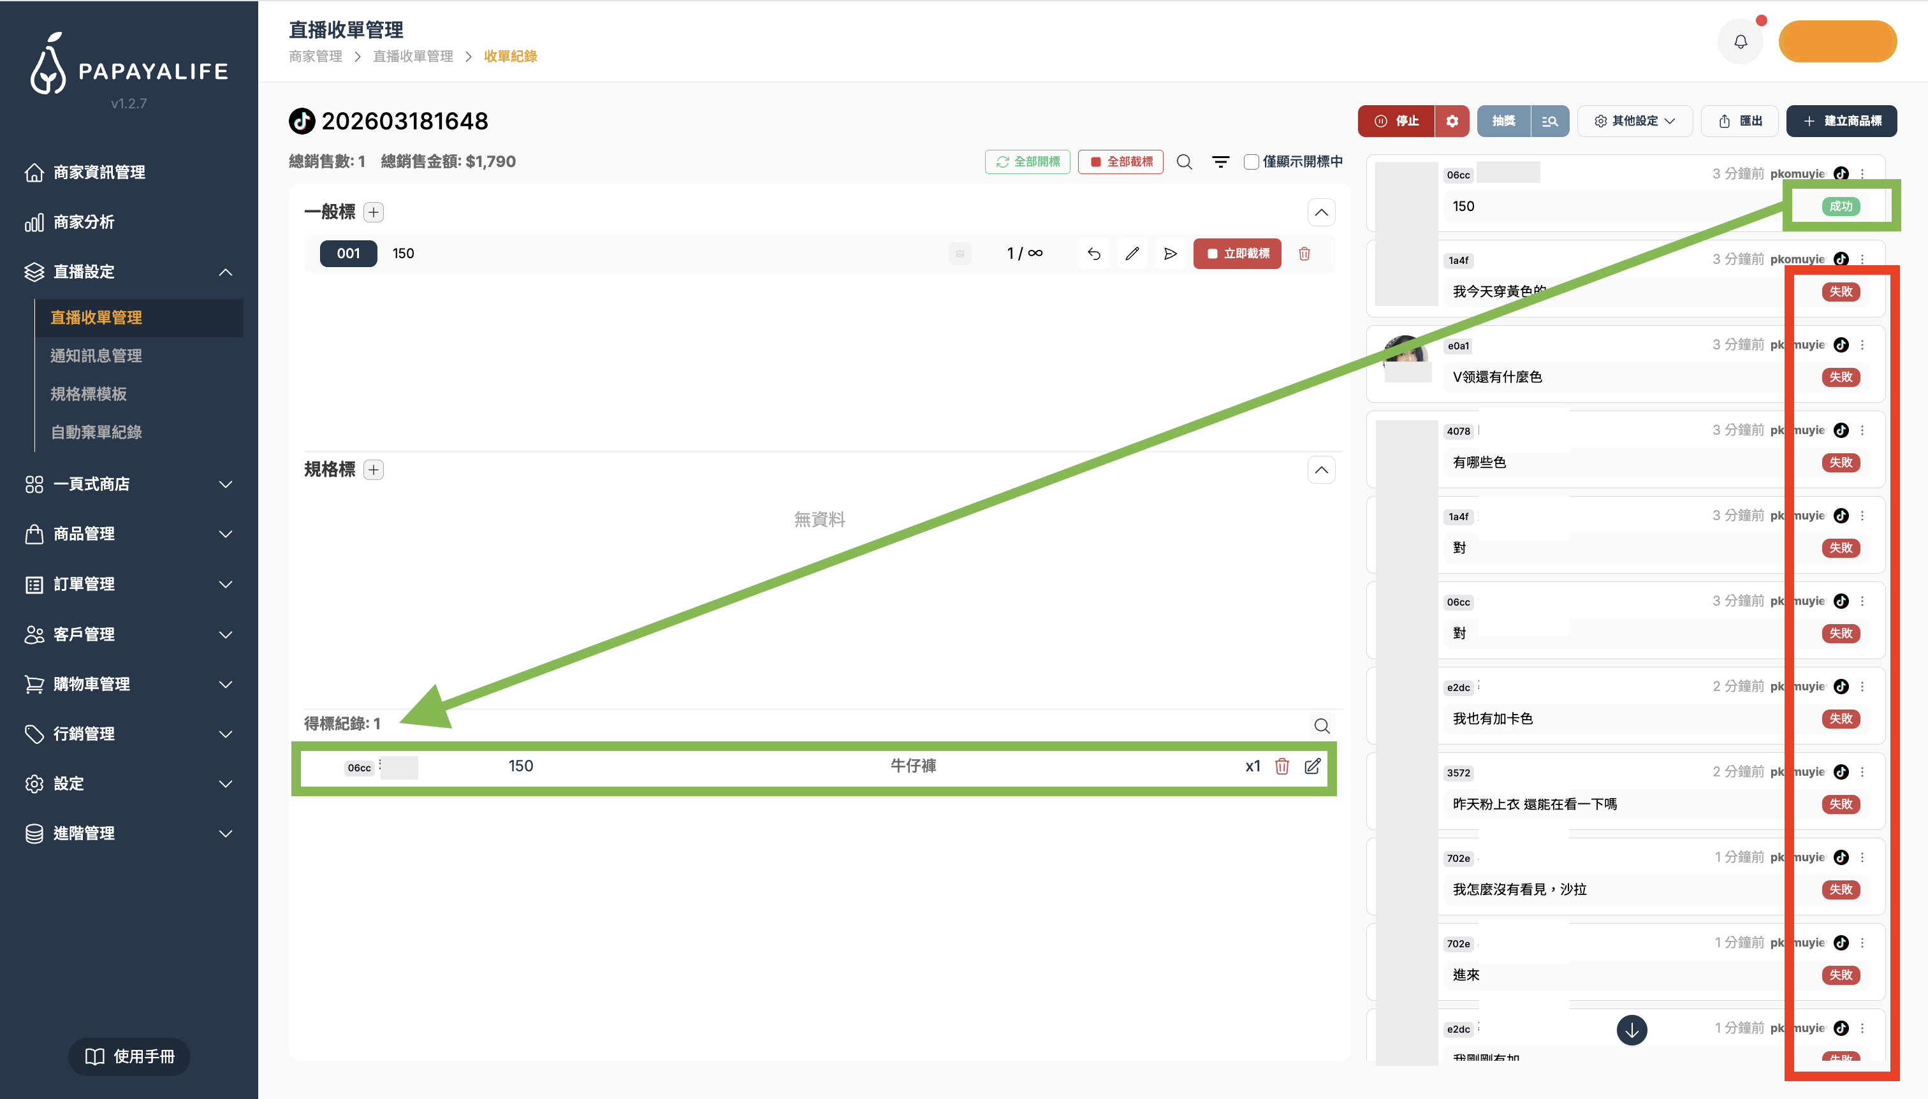Click the scroll-to-bottom arrow in comments
Viewport: 1928px width, 1099px height.
(1632, 1030)
